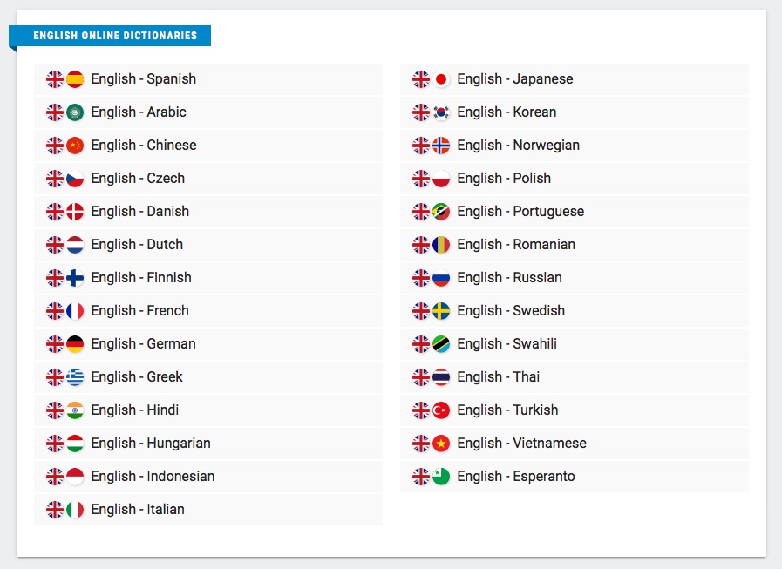Image resolution: width=782 pixels, height=569 pixels.
Task: Click the South Korean flag icon
Action: point(441,112)
